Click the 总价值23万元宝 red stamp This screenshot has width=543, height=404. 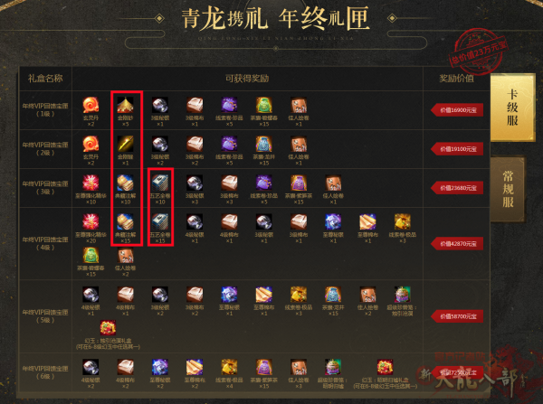click(x=479, y=52)
